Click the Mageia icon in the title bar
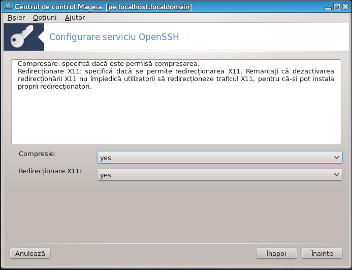Screen dimensions: 352x270 point(8,7)
